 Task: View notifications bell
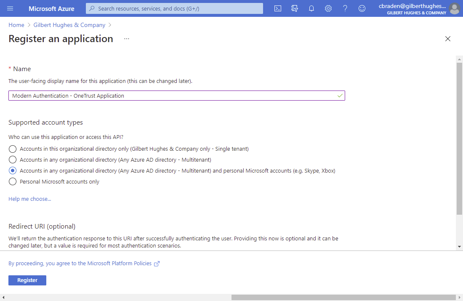pyautogui.click(x=311, y=8)
